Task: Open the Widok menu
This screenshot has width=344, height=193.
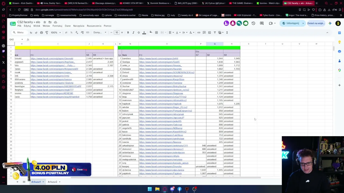Action: point(37,26)
